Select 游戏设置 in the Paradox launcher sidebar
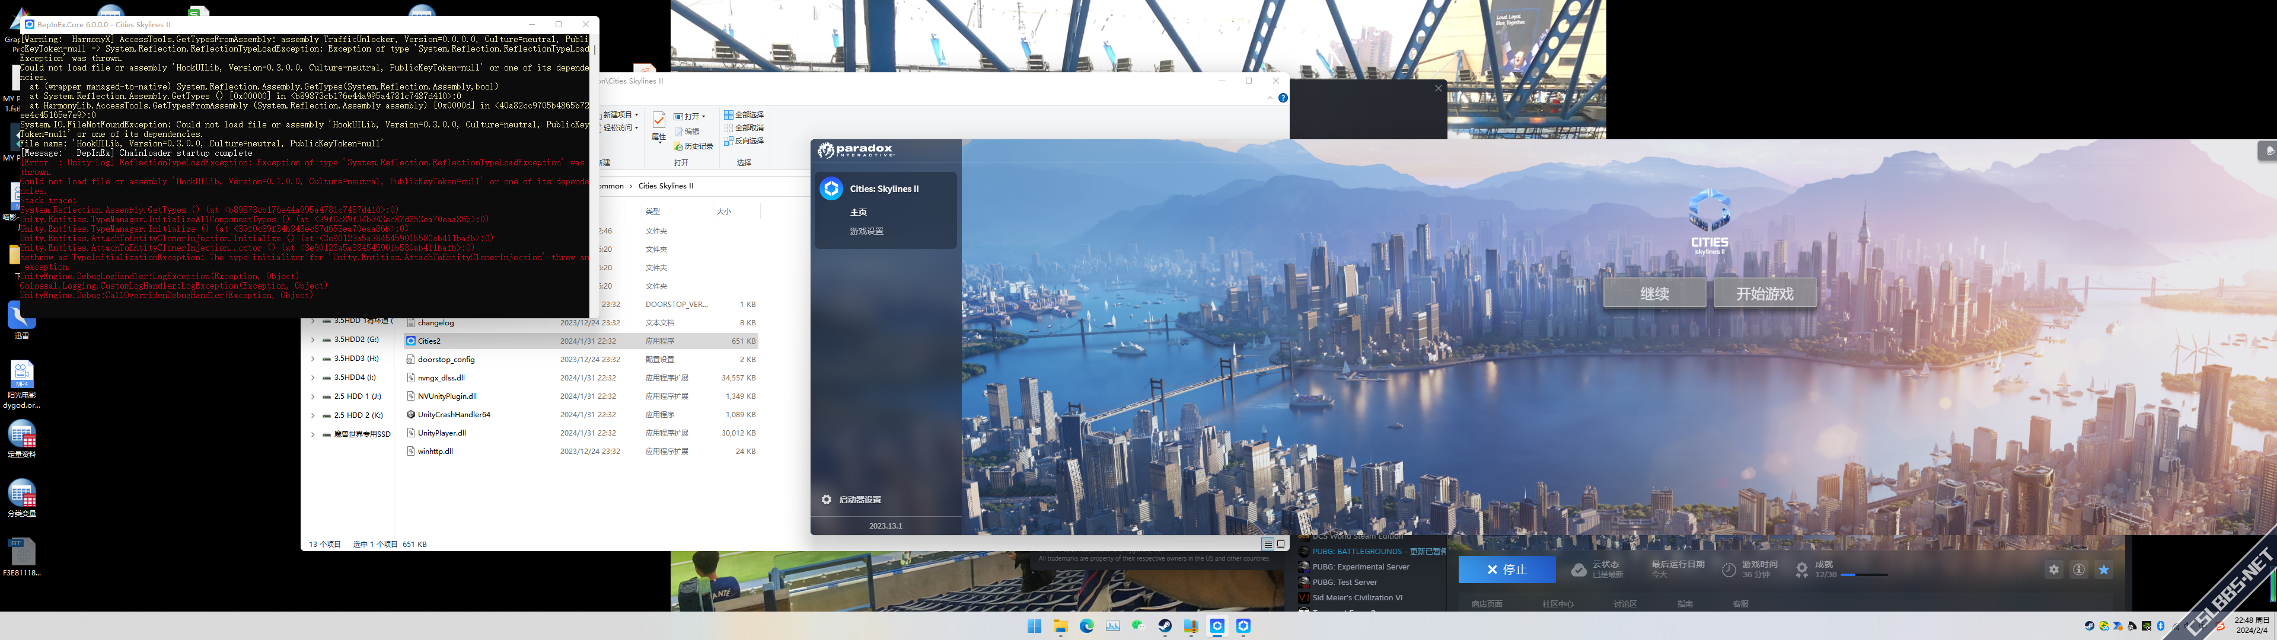 click(866, 232)
